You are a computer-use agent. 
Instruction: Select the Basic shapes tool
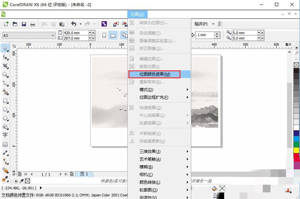(5, 127)
